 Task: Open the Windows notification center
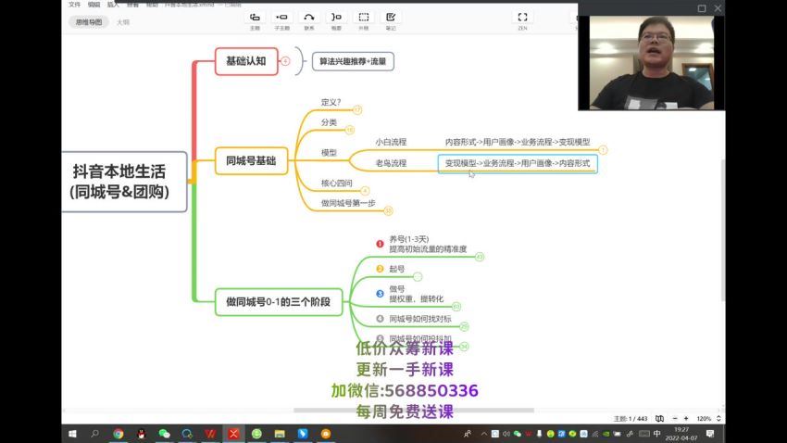coord(710,434)
